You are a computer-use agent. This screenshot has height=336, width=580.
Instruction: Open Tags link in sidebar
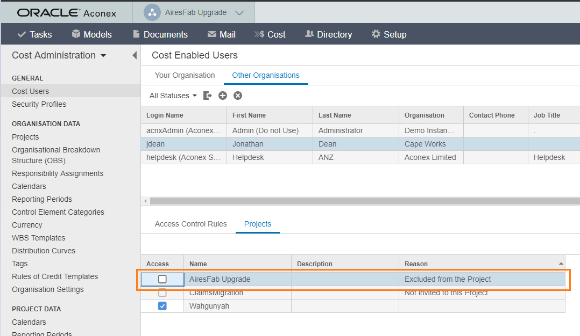(19, 264)
